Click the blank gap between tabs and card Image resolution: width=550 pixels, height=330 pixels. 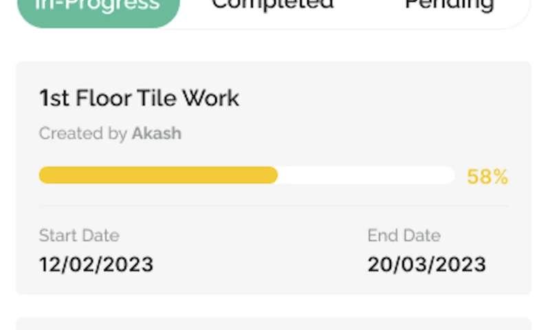(274, 45)
